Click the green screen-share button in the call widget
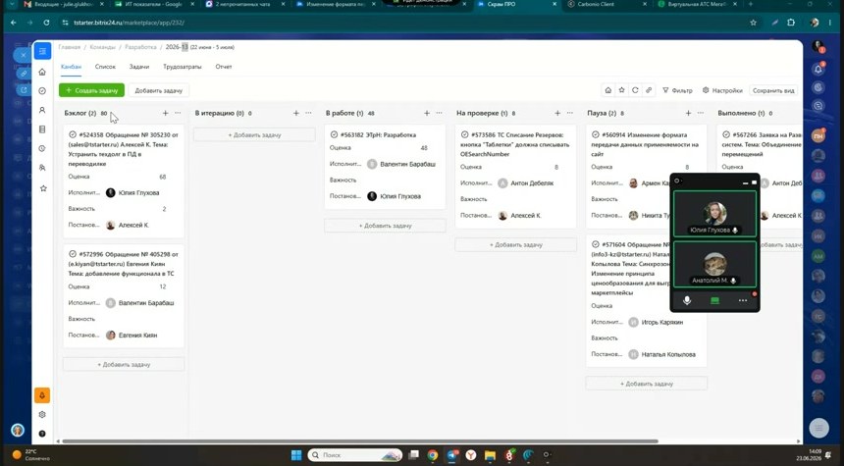The height and width of the screenshot is (466, 844). click(714, 300)
